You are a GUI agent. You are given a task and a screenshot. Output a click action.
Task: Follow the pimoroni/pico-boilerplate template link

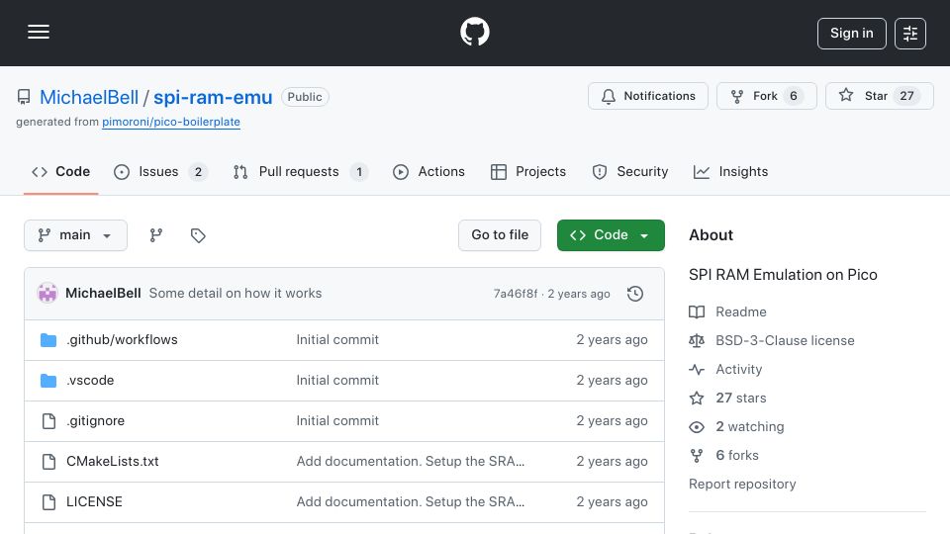tap(171, 122)
